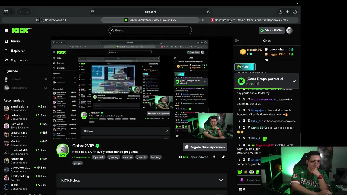Click the Cobra2VIP LIVE avatar
The width and height of the screenshot is (347, 195).
pyautogui.click(x=63, y=150)
